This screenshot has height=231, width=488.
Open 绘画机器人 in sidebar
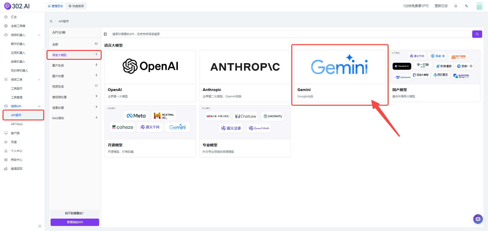[18, 62]
